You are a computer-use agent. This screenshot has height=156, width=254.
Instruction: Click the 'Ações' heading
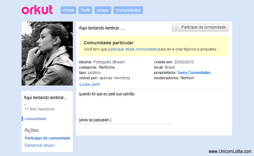[x=32, y=130]
